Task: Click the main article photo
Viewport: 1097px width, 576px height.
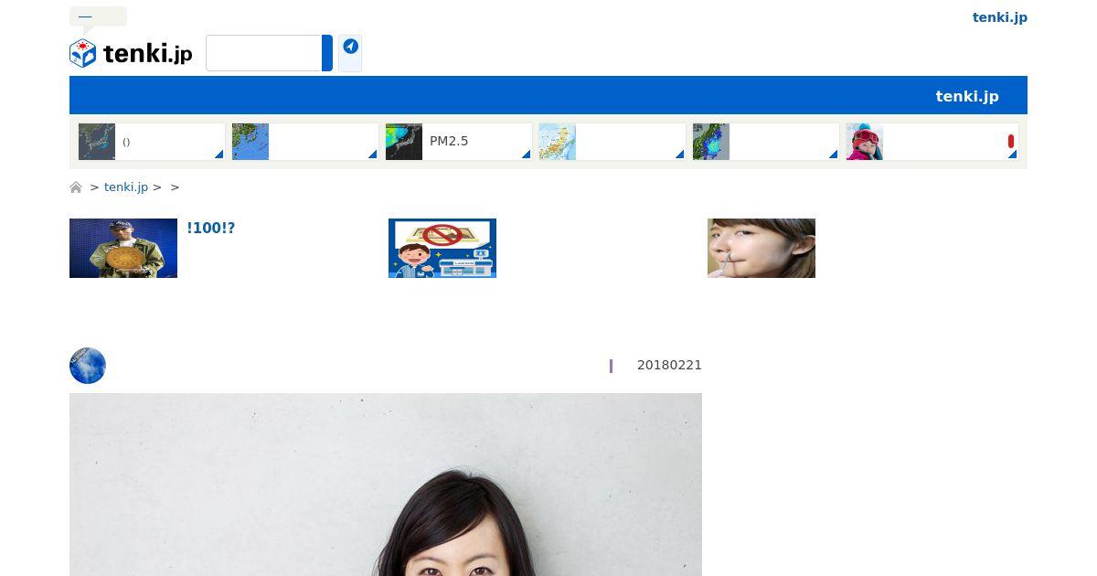Action: coord(386,485)
